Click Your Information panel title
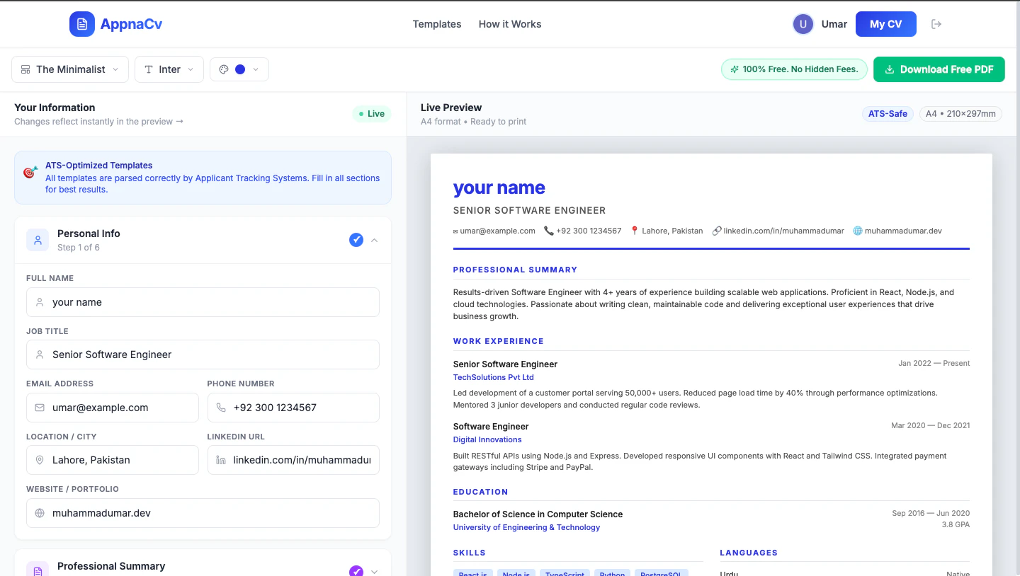The width and height of the screenshot is (1020, 576). [x=55, y=108]
